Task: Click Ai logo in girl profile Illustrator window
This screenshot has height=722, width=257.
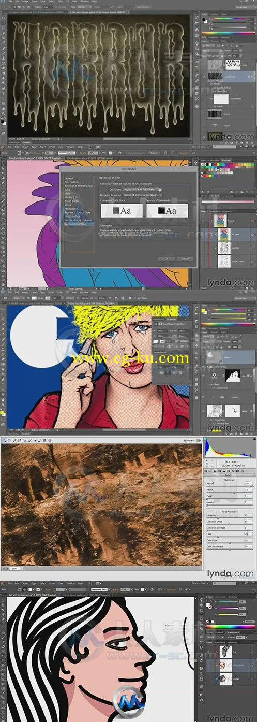Action: 2,583
